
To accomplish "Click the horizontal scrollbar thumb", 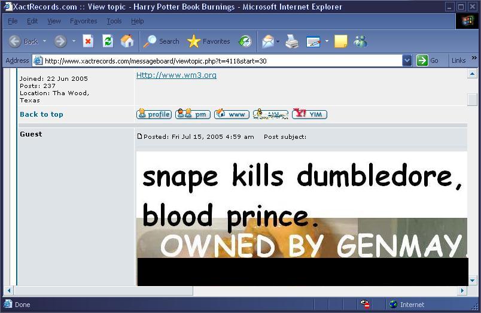I will pyautogui.click(x=103, y=290).
